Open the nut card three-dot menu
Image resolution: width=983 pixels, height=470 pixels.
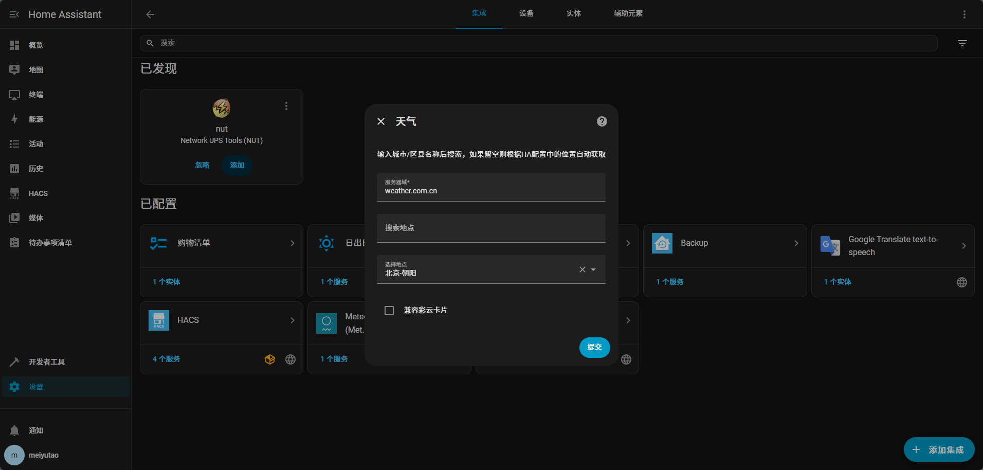click(x=286, y=106)
